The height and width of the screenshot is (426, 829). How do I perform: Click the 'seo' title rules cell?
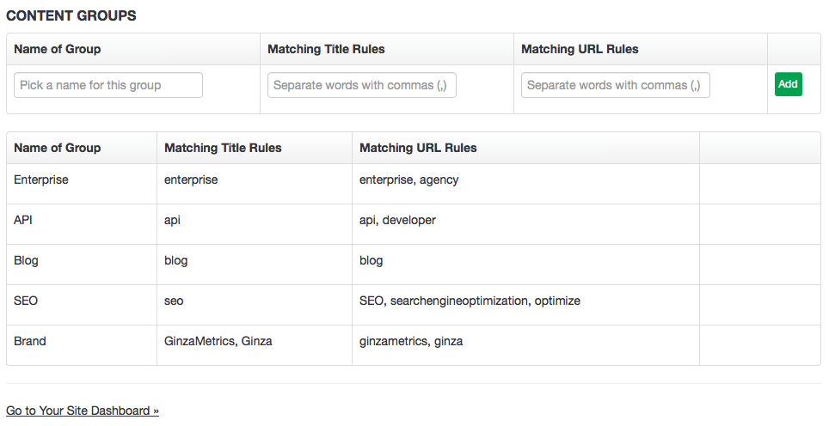(255, 305)
